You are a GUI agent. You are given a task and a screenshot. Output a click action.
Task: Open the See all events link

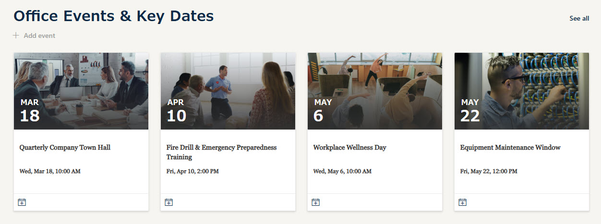[579, 18]
